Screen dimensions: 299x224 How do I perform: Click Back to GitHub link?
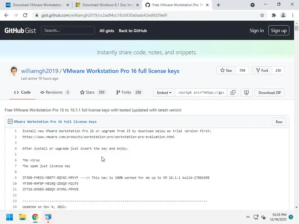[133, 31]
